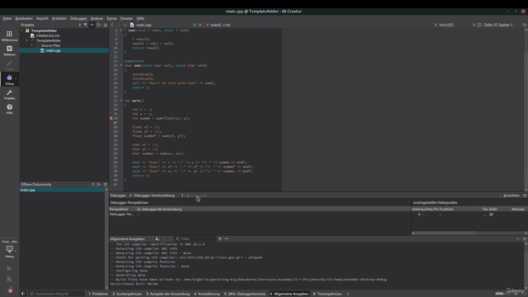Image resolution: width=528 pixels, height=297 pixels.
Task: Open the Bearbeiten menu
Action: click(24, 18)
